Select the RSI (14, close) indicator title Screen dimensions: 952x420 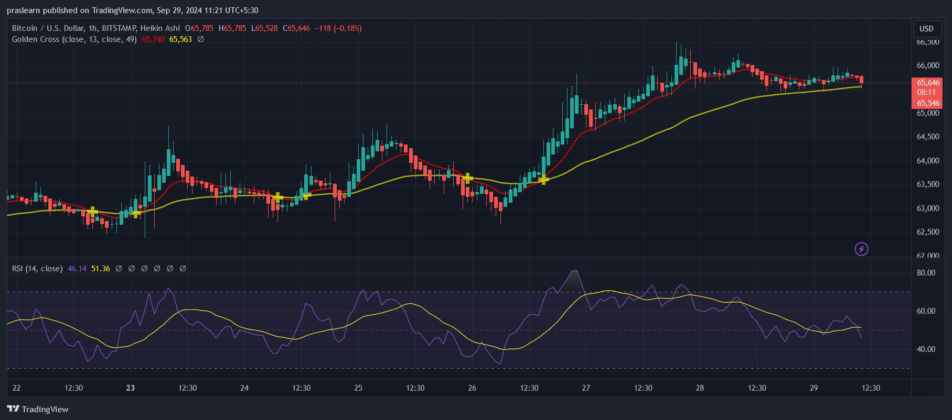click(37, 269)
